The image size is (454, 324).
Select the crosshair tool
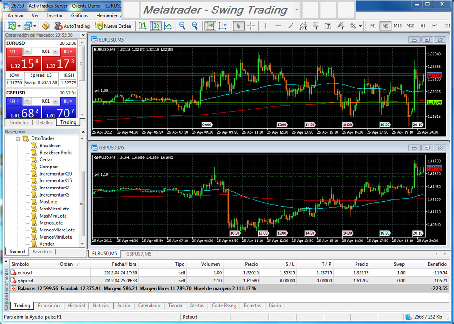[251, 26]
